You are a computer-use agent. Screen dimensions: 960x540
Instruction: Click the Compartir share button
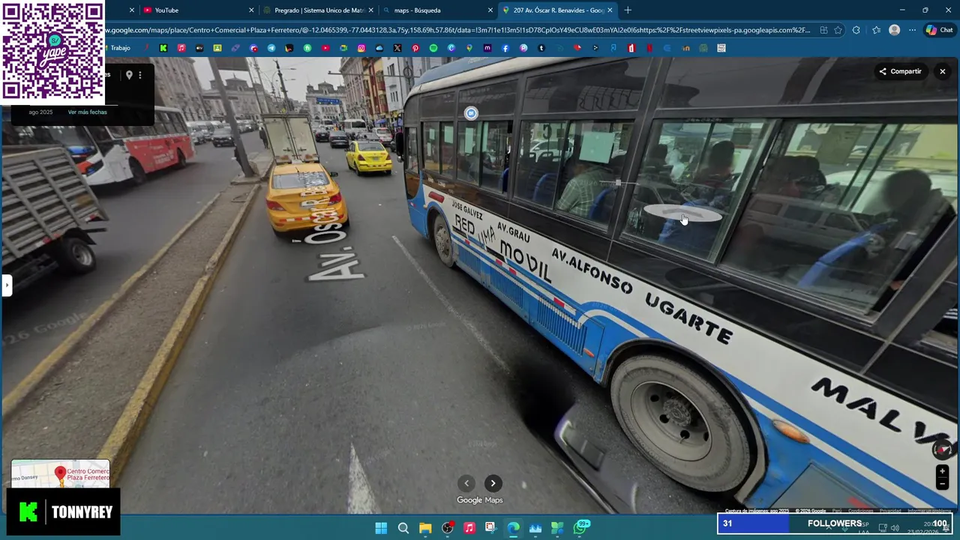point(900,71)
